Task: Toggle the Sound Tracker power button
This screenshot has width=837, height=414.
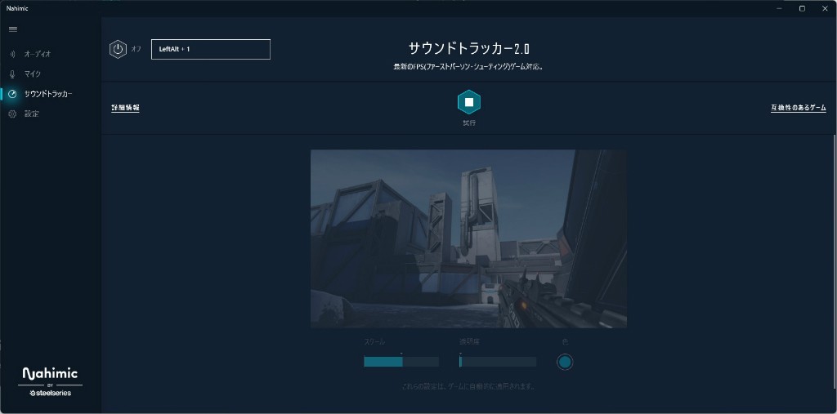Action: (x=118, y=49)
